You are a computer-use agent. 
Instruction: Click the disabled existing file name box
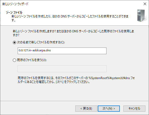pos(62,69)
